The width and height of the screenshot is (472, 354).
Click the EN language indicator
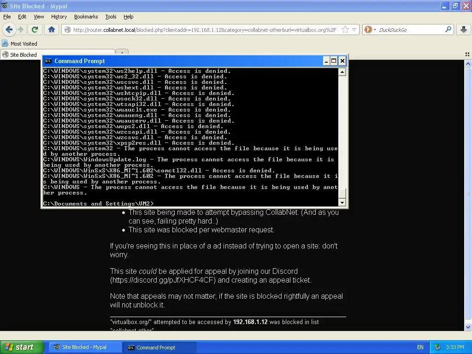coord(420,347)
